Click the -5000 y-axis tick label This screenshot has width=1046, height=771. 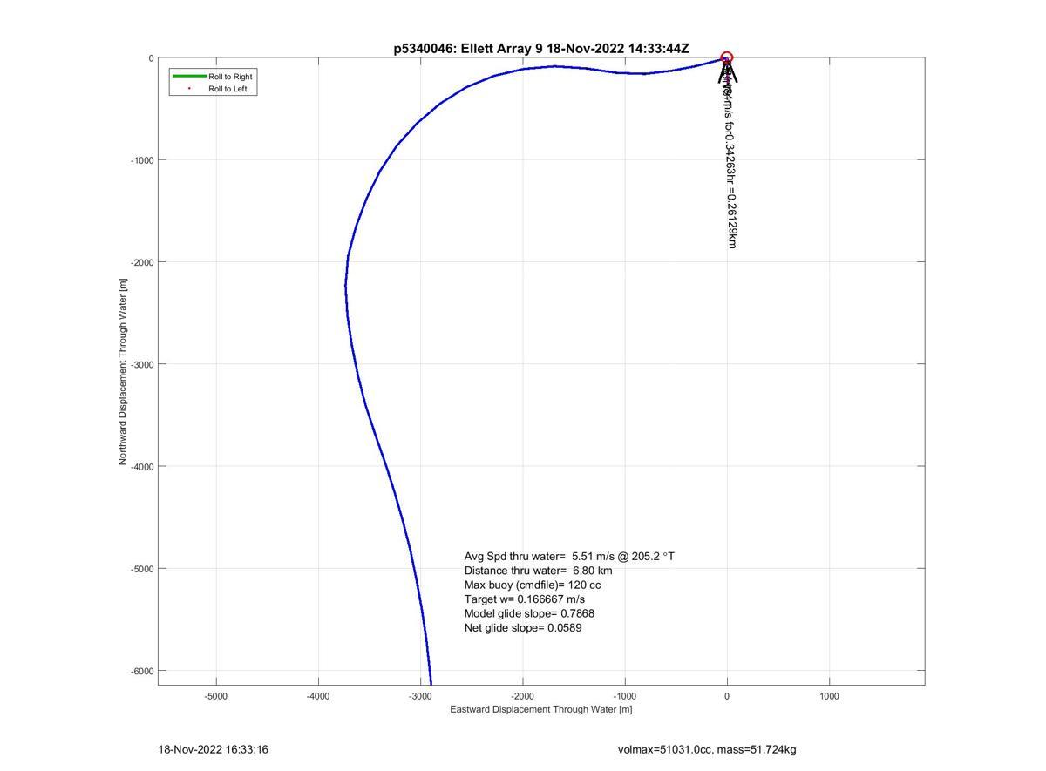(142, 569)
